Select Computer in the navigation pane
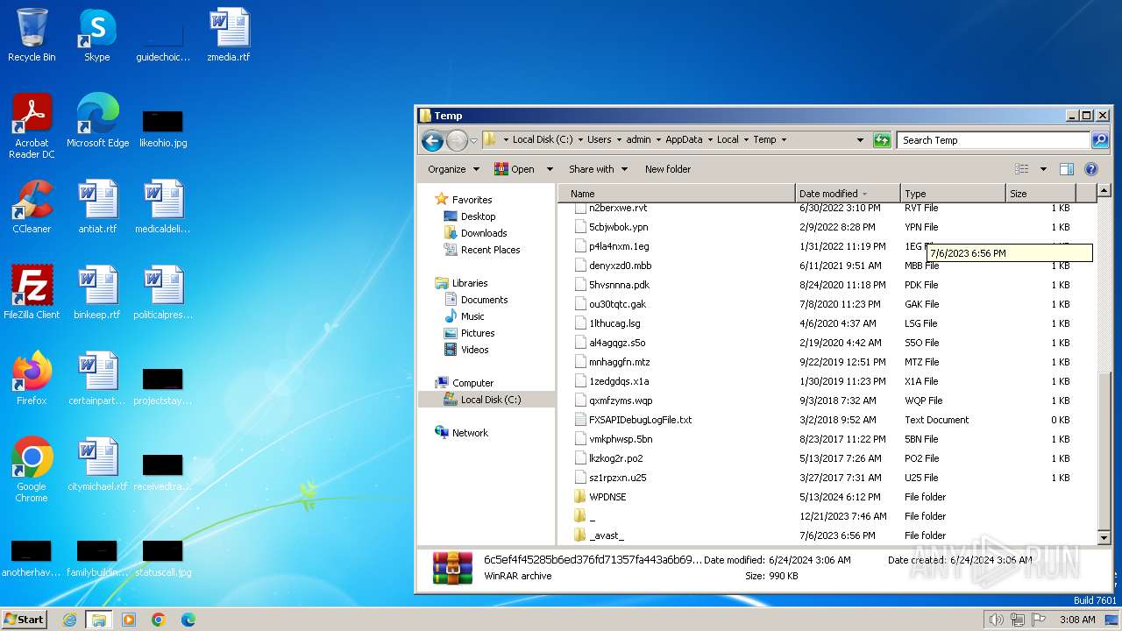Viewport: 1122px width, 631px height. coord(472,383)
